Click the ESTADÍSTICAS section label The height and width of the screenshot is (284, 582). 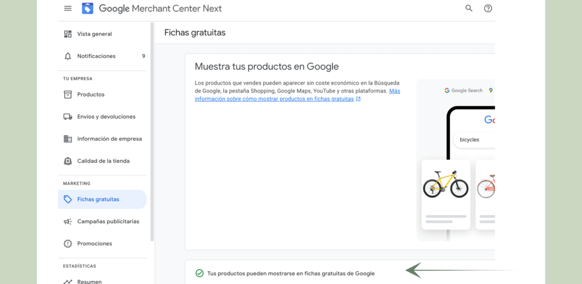click(x=80, y=266)
